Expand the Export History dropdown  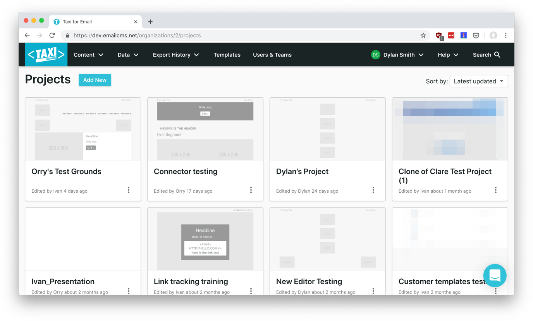176,55
